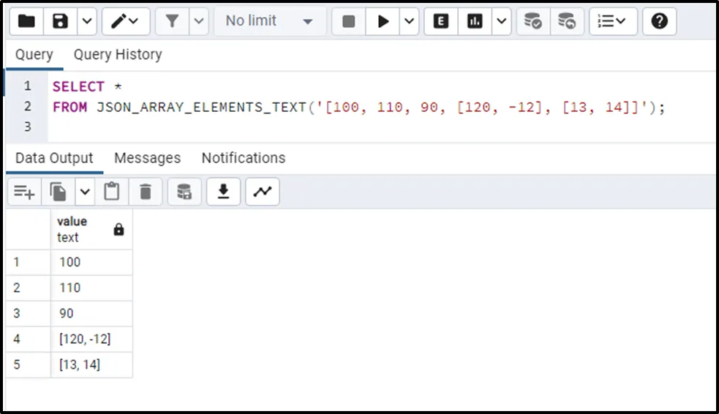
Task: Open the query tool Help icon
Action: point(659,21)
